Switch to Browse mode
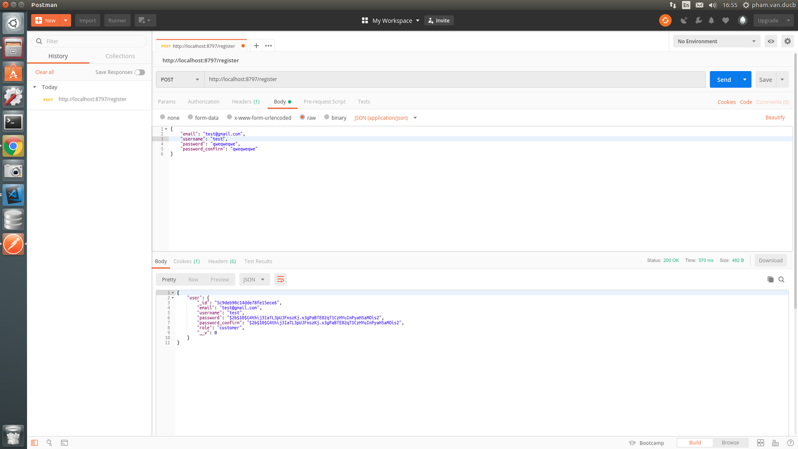Image resolution: width=798 pixels, height=449 pixels. click(x=730, y=443)
